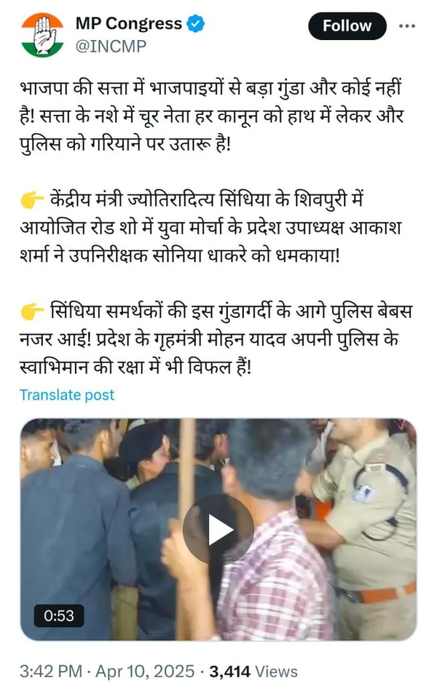This screenshot has width=437, height=684.
Task: Open the MP Congress profile avatar
Action: [x=42, y=35]
